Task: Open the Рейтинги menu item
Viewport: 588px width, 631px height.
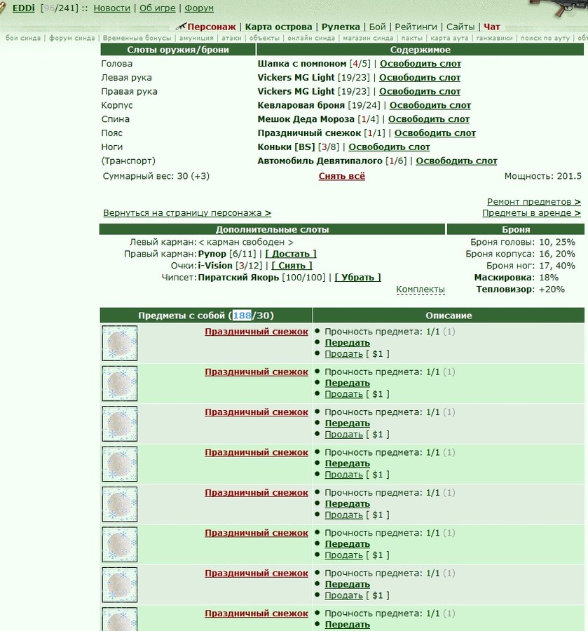Action: pos(416,27)
